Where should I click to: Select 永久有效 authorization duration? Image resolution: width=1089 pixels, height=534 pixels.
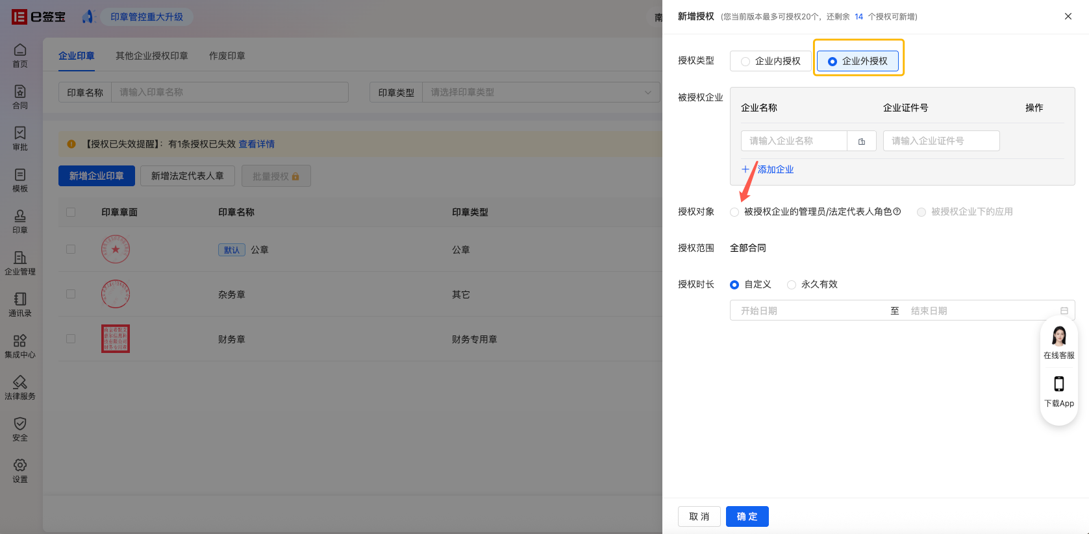coord(792,285)
